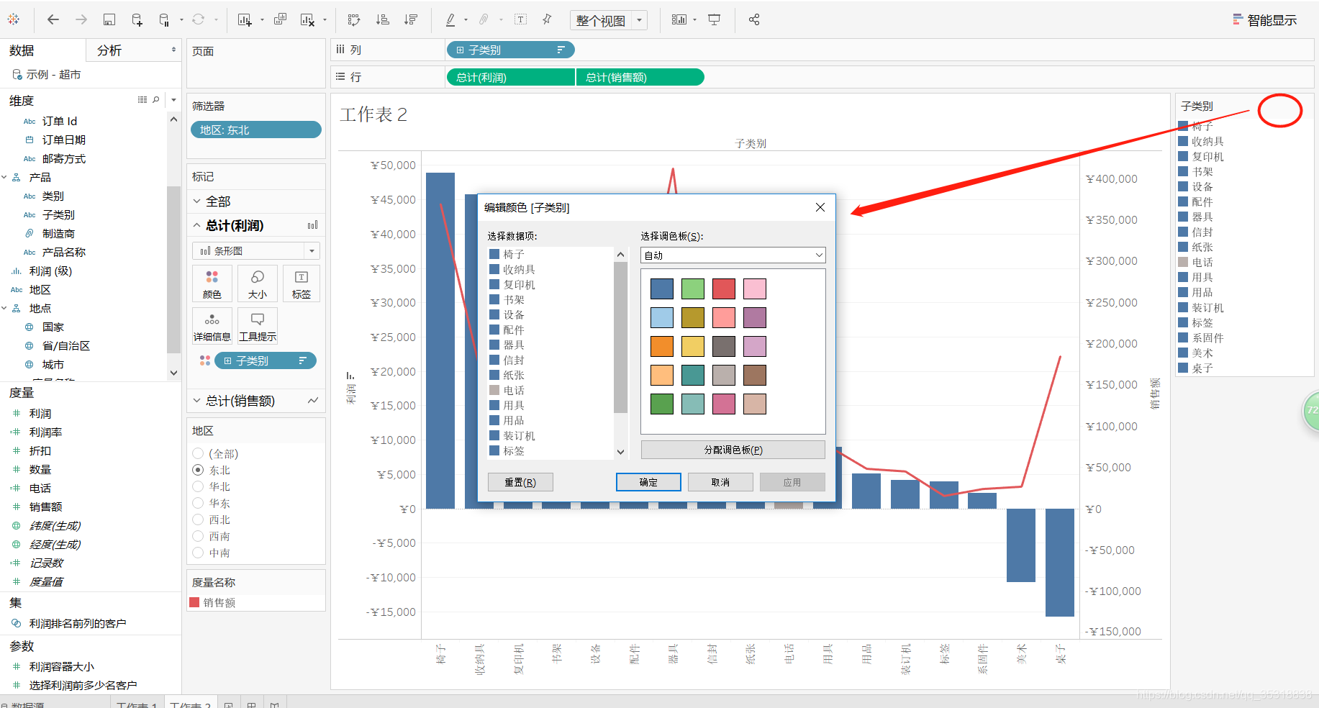1319x708 pixels.
Task: Click 总计(销售额) pill on Rows shelf
Action: pos(640,77)
